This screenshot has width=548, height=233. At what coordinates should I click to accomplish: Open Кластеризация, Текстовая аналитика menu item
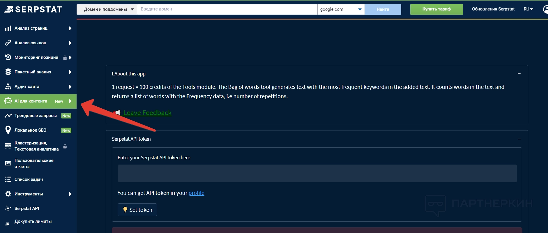tap(38, 146)
